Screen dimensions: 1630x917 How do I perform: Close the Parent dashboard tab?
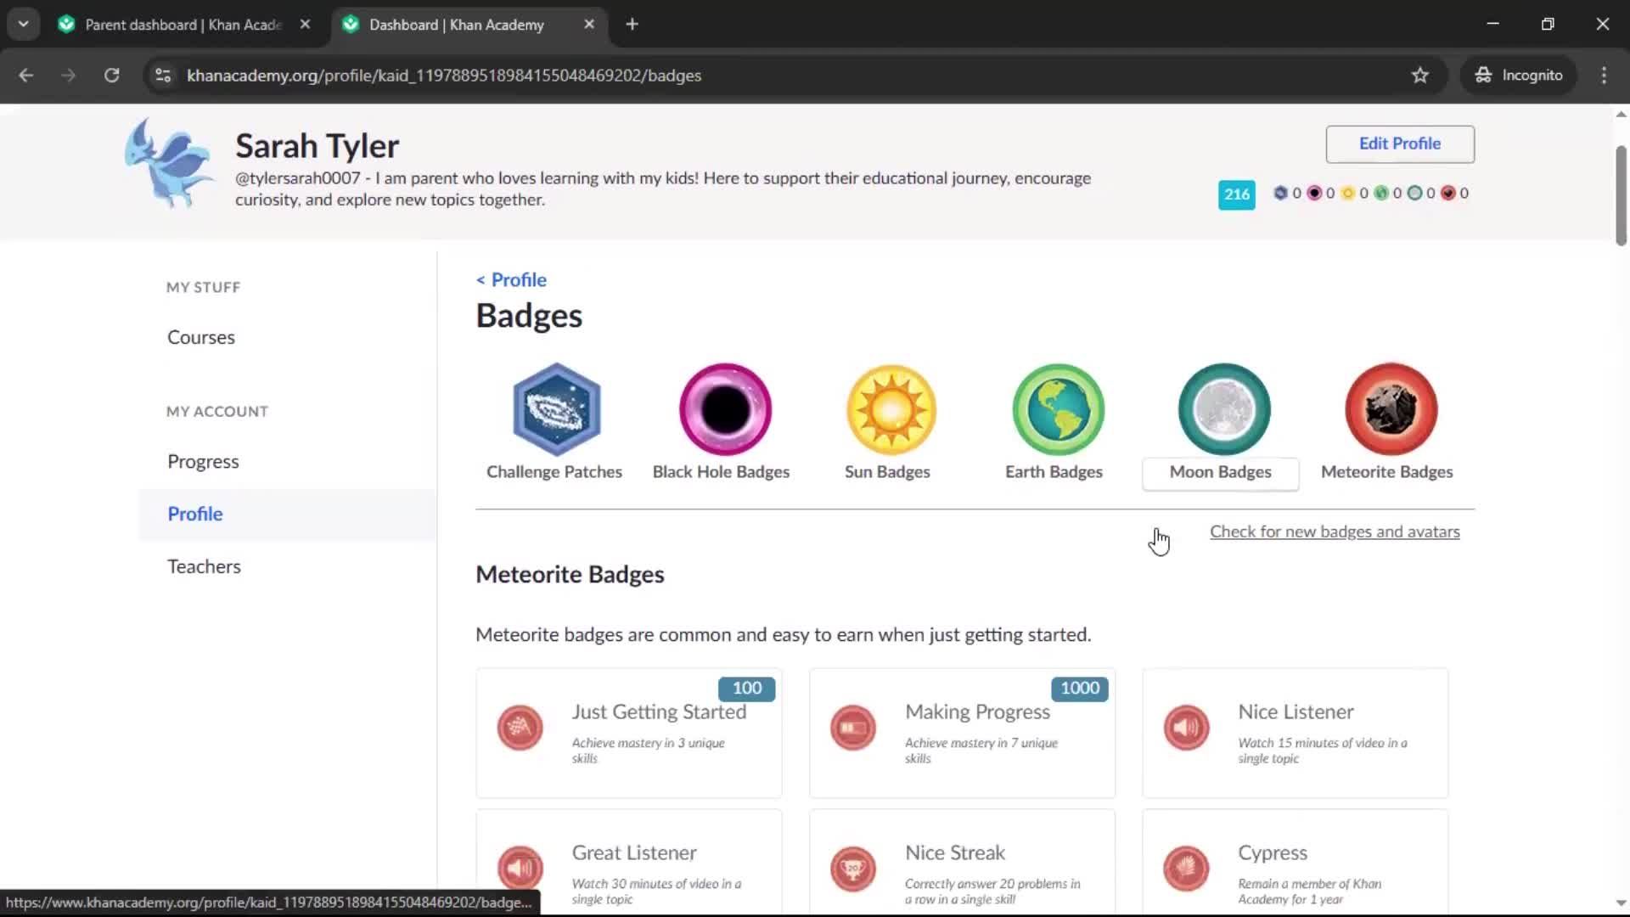point(305,25)
